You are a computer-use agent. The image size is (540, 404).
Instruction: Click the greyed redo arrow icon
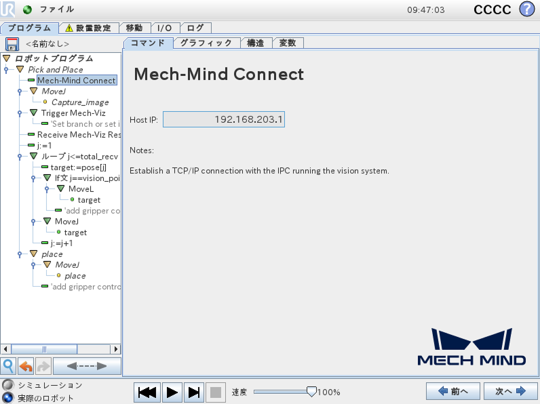(x=43, y=366)
